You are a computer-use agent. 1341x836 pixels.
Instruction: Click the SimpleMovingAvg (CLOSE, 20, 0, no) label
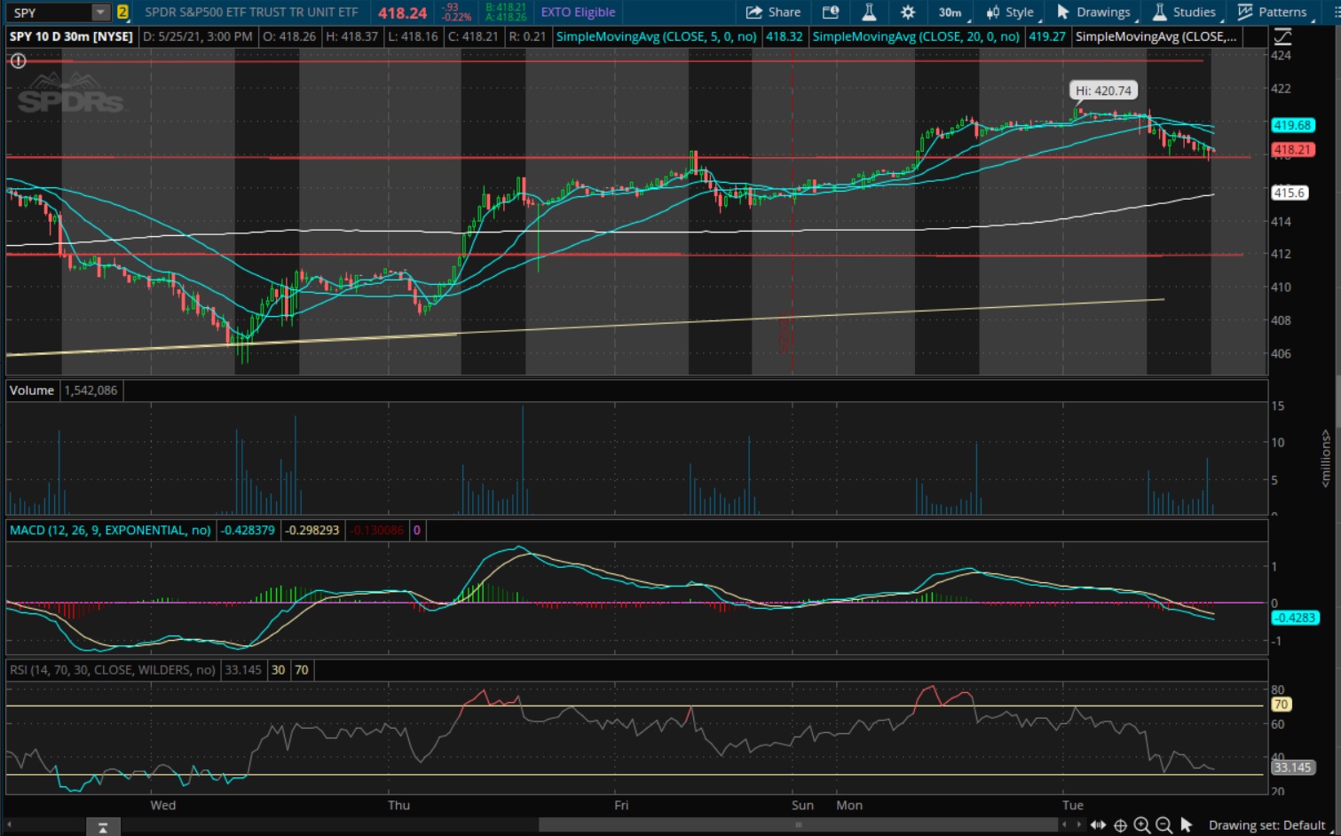pyautogui.click(x=916, y=36)
